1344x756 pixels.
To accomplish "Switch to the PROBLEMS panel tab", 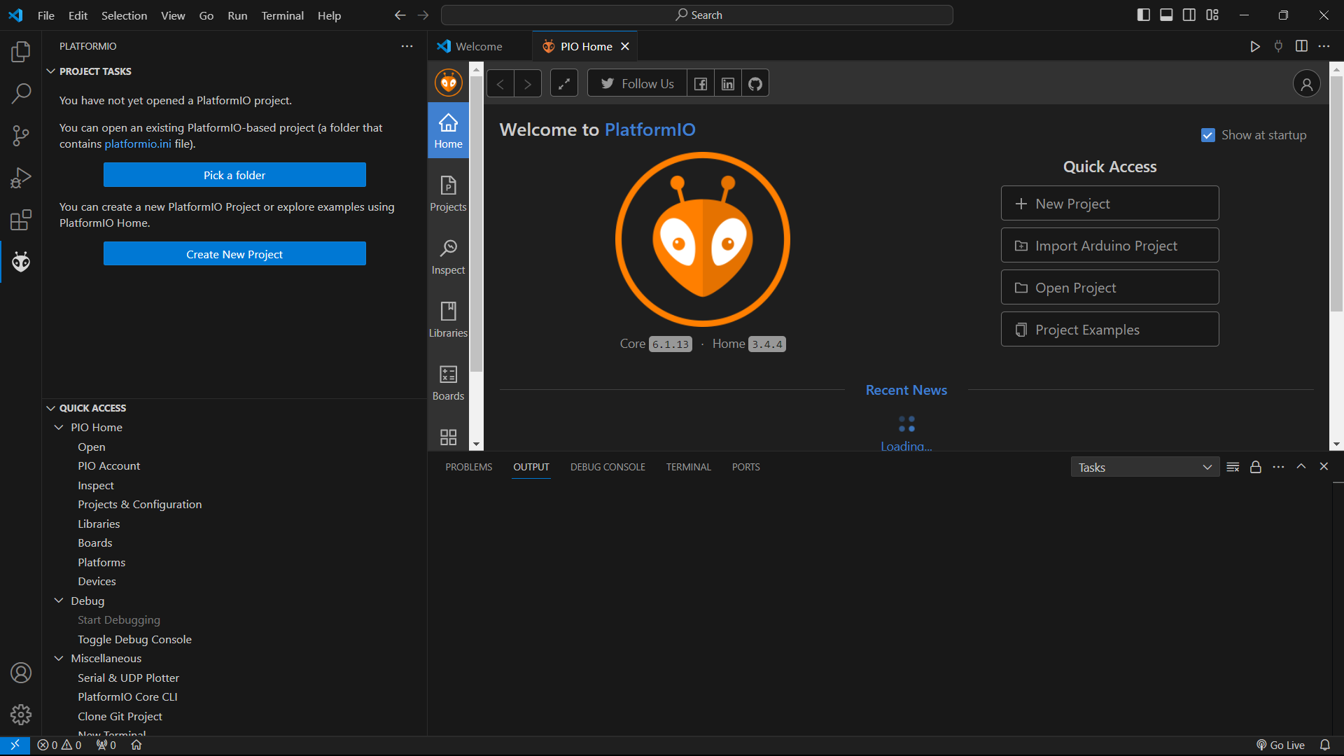I will 468,467.
